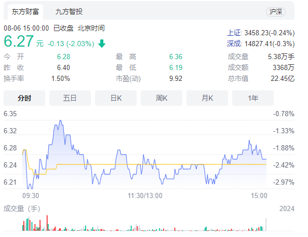Click the timestamp 08-06 15:00:00
Viewport: 308px width, 237px height.
click(26, 28)
